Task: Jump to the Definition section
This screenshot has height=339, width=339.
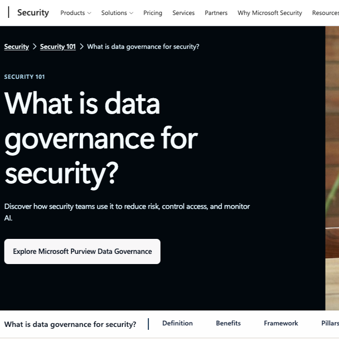Action: [x=177, y=323]
